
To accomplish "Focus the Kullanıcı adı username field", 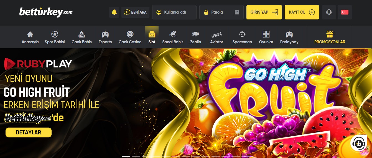I will (174, 12).
